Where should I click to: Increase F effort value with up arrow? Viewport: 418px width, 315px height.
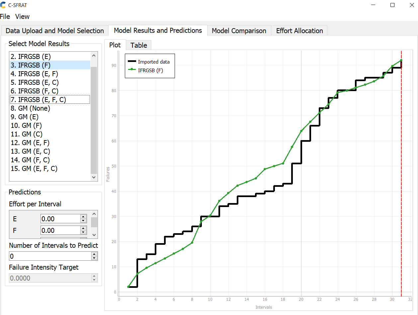[83, 228]
